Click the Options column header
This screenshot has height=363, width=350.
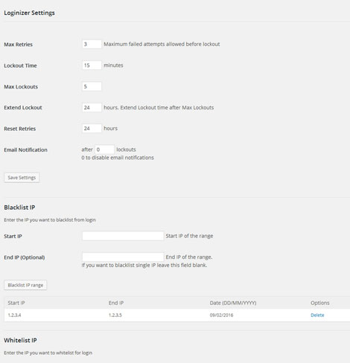click(x=319, y=303)
